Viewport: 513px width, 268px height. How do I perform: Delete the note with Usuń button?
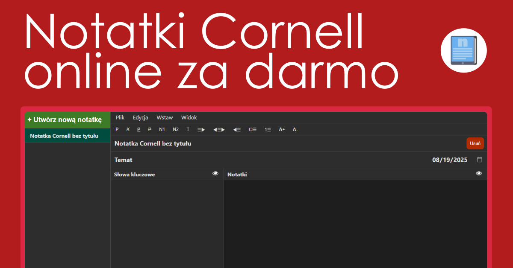(475, 143)
